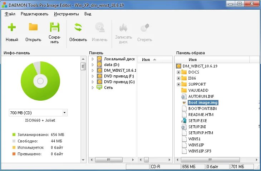Image resolution: width=261 pixels, height=171 pixels.
Task: Click the root disc icon of DM_WINST_10.6.19 image
Action: 178,66
